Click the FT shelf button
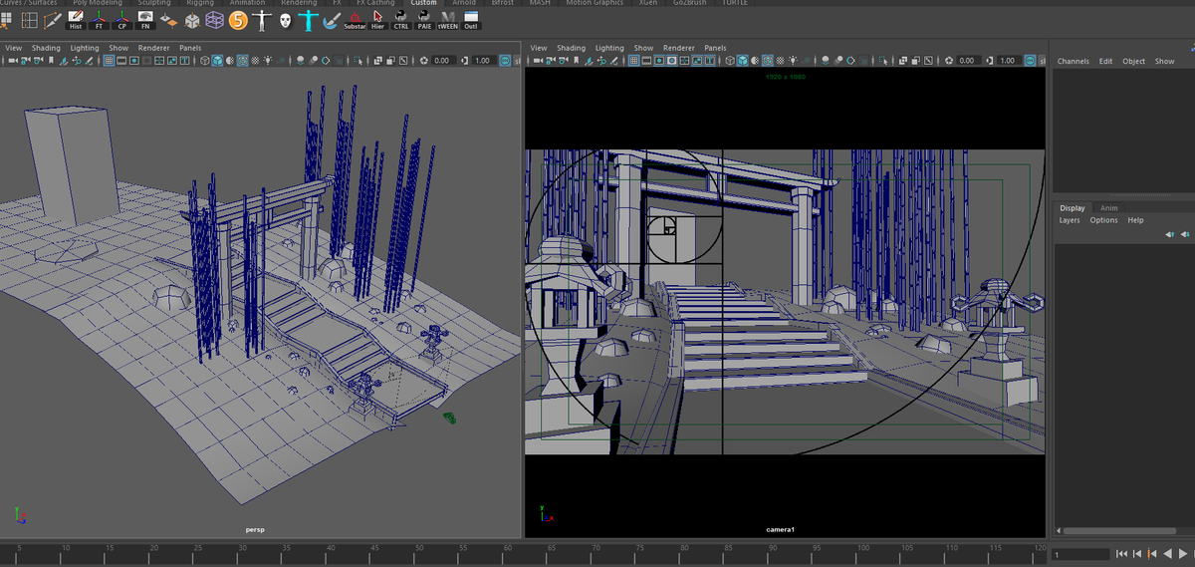 (x=100, y=20)
